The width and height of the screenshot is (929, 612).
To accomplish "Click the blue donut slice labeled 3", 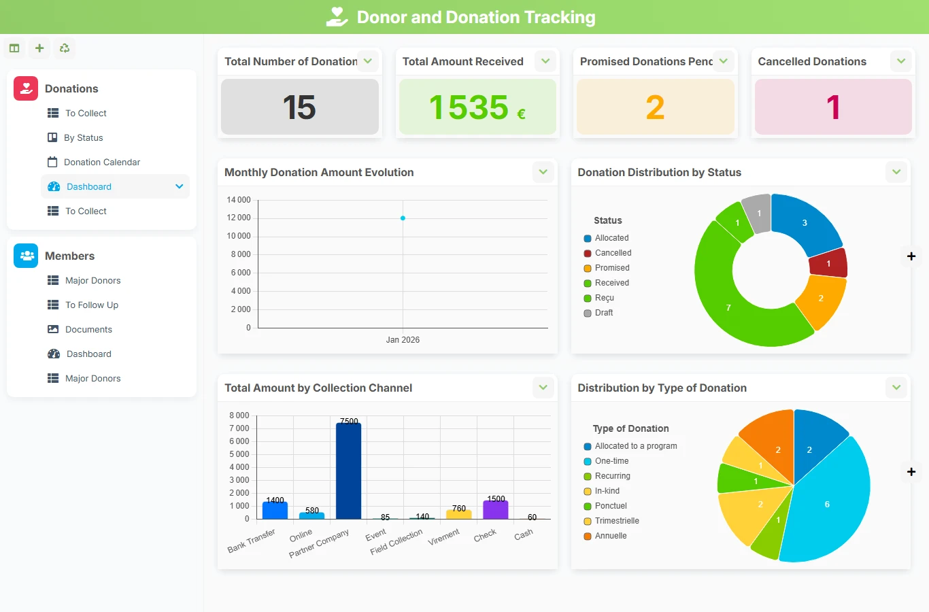I will coord(805,223).
